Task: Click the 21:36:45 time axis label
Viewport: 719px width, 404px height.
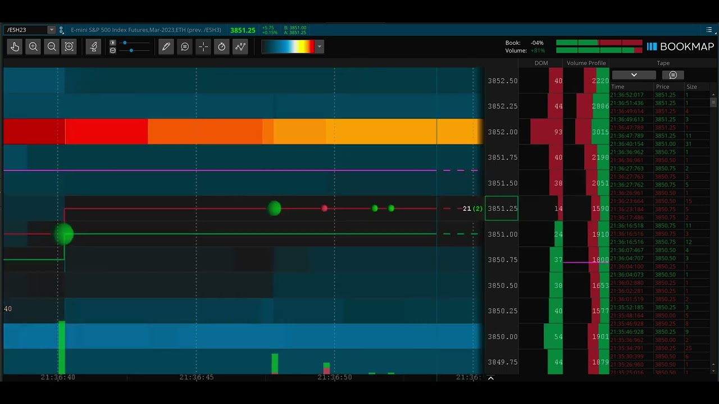Action: coord(197,378)
